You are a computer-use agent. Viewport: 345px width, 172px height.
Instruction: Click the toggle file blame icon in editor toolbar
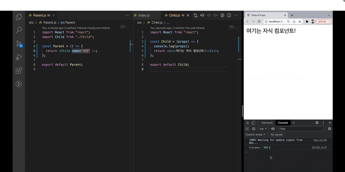(223, 15)
